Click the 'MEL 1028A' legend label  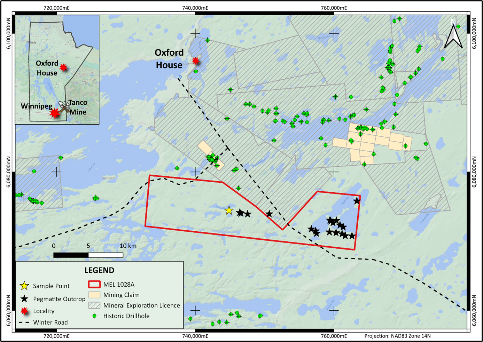tap(119, 284)
